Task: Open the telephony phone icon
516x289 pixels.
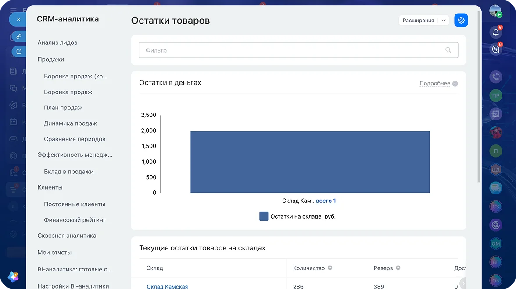Action: [x=496, y=77]
